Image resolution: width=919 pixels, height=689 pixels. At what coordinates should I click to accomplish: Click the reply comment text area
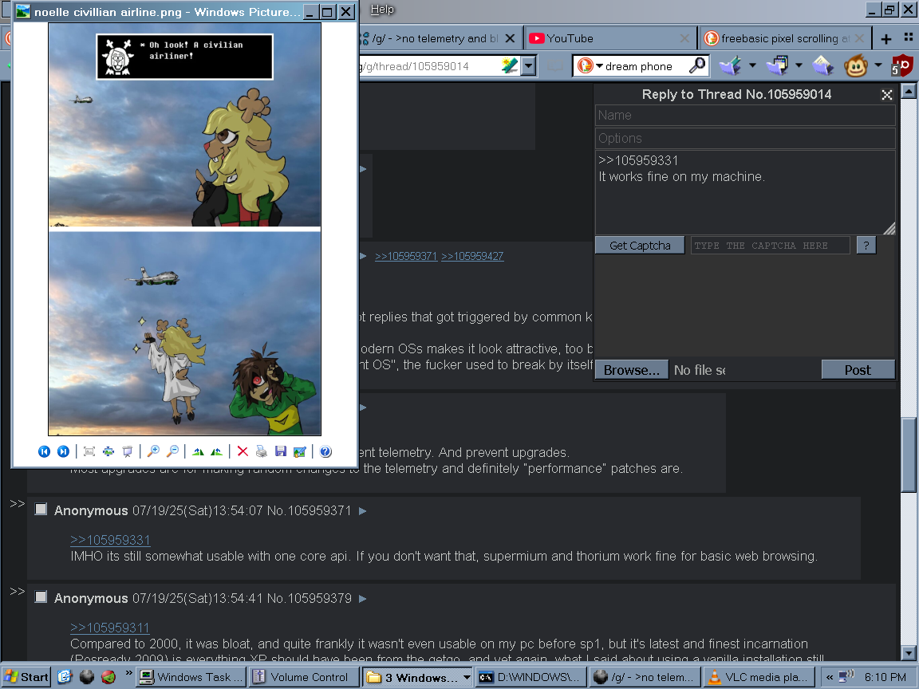click(x=745, y=192)
